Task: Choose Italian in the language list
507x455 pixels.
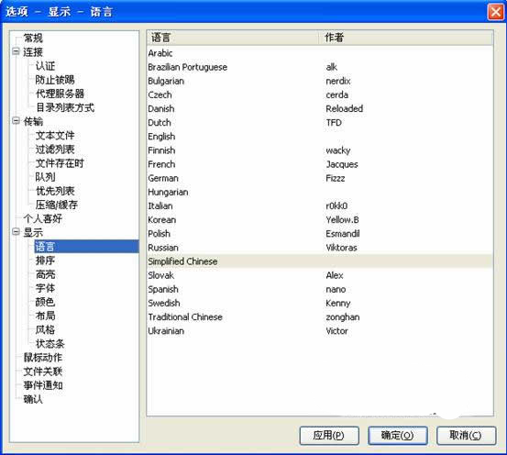Action: (x=160, y=206)
